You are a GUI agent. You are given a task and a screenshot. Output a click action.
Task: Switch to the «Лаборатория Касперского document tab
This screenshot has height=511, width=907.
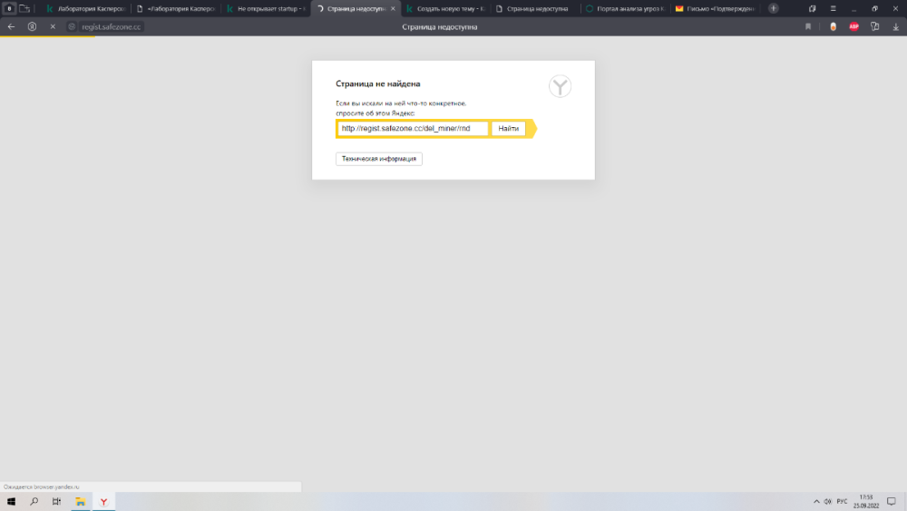pyautogui.click(x=176, y=9)
